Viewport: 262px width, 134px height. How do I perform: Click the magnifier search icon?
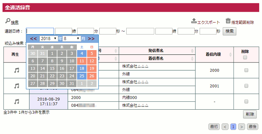8,21
